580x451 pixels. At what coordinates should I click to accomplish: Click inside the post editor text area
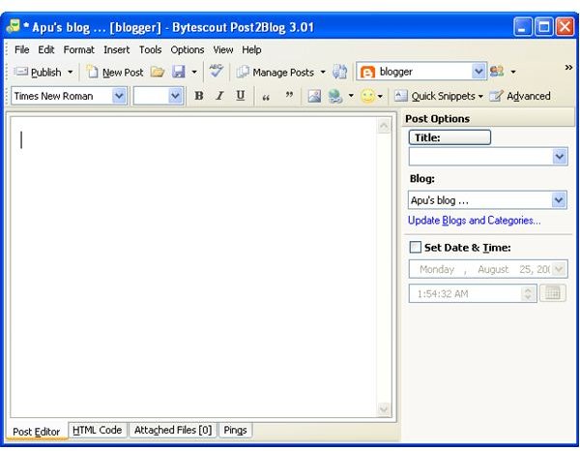point(194,267)
